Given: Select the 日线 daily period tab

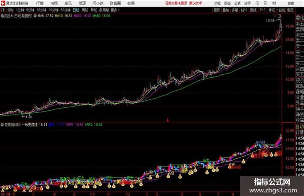Looking at the screenshot, I should click(x=76, y=10).
